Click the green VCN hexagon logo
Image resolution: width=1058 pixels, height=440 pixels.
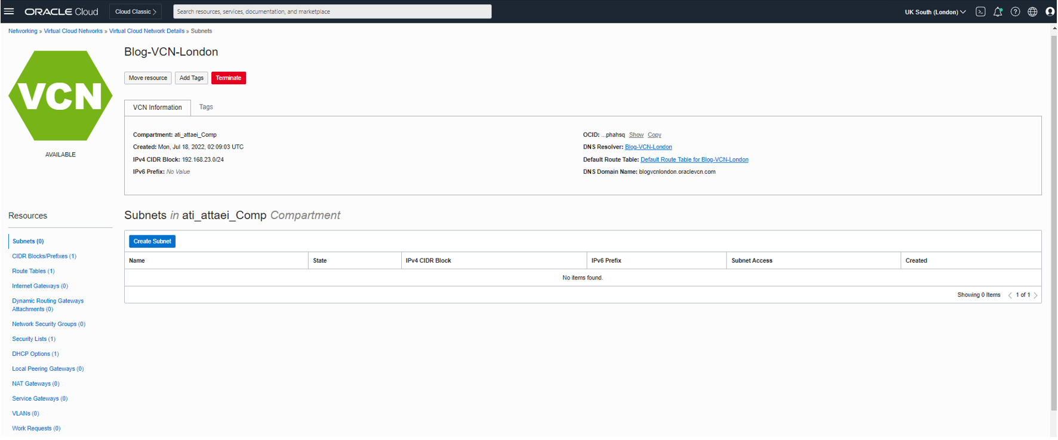pyautogui.click(x=60, y=96)
